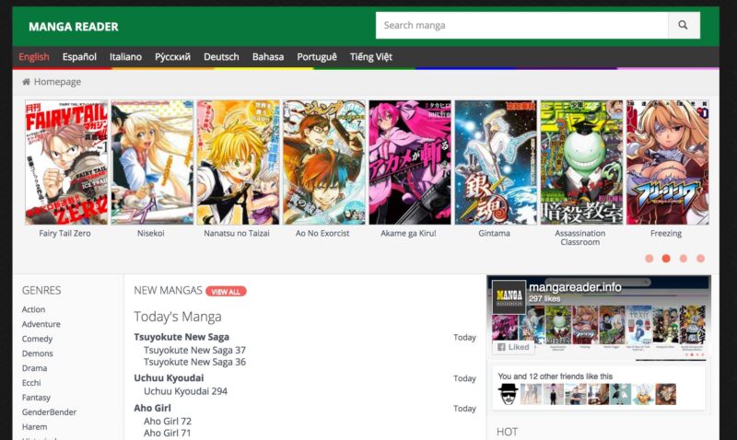This screenshot has width=737, height=440.
Task: Click the VIEW ALL button
Action: click(x=226, y=292)
